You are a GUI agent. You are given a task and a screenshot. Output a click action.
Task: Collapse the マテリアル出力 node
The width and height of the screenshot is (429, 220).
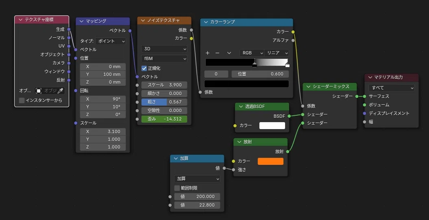click(x=370, y=77)
